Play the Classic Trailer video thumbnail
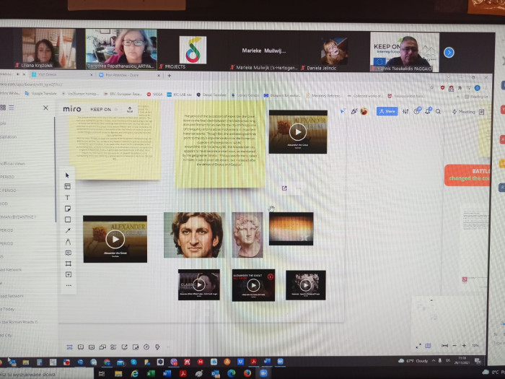This screenshot has width=505, height=379. pyautogui.click(x=199, y=284)
